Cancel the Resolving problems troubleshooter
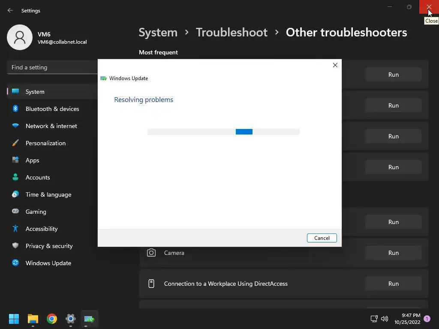 [322, 238]
